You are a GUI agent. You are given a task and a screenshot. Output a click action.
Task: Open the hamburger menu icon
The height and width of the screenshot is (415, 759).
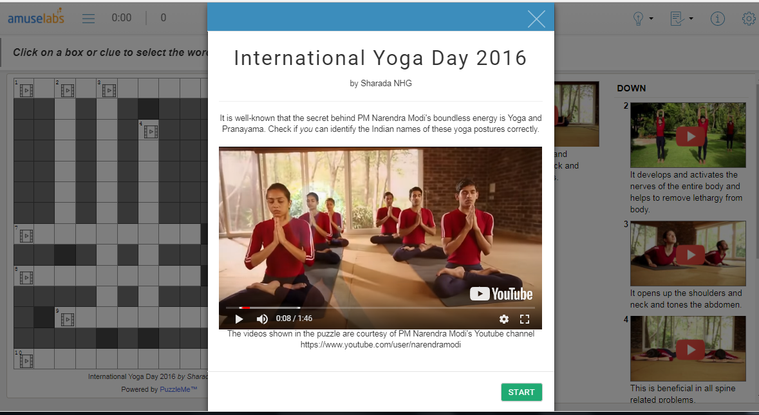[x=89, y=18]
